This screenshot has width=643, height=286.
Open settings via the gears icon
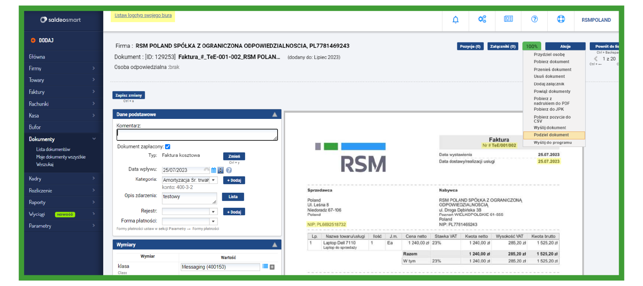tap(482, 19)
